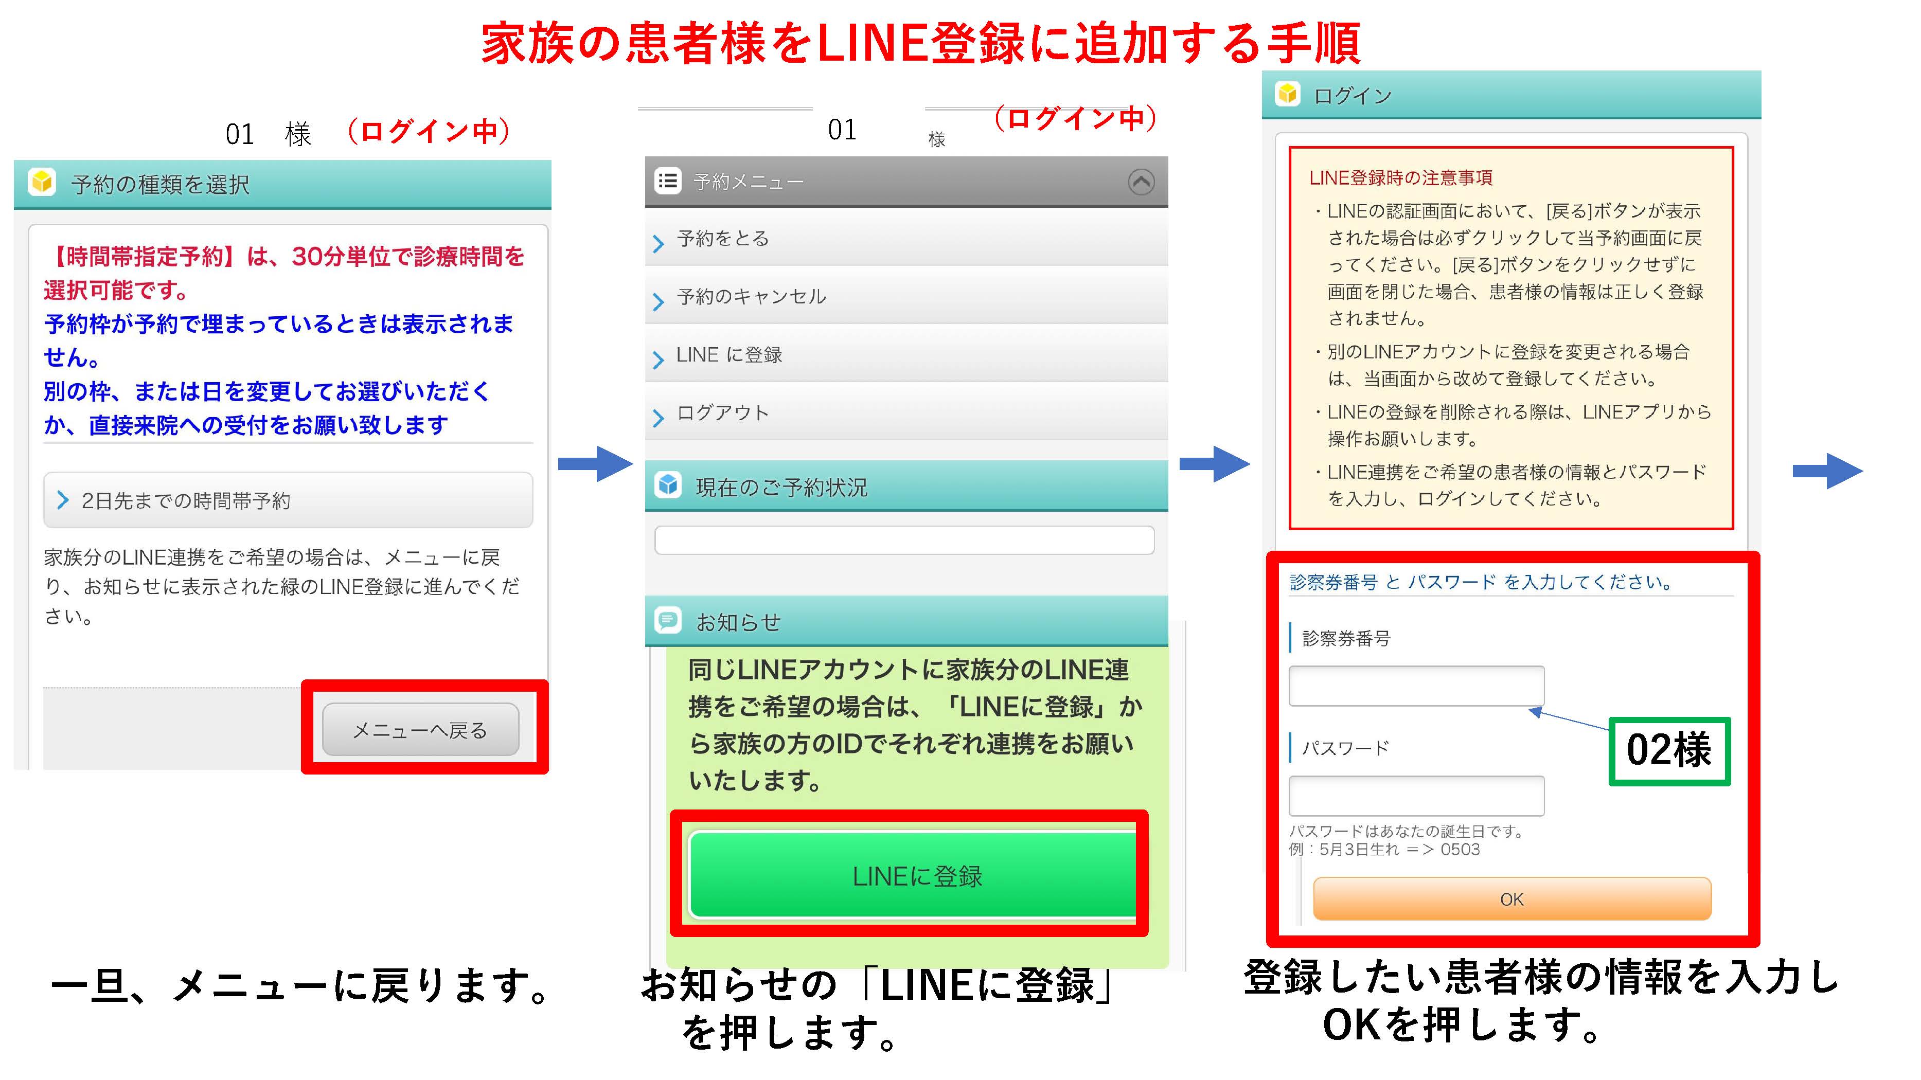
Task: Click the list icon beside 予約メニュー
Action: click(x=668, y=181)
